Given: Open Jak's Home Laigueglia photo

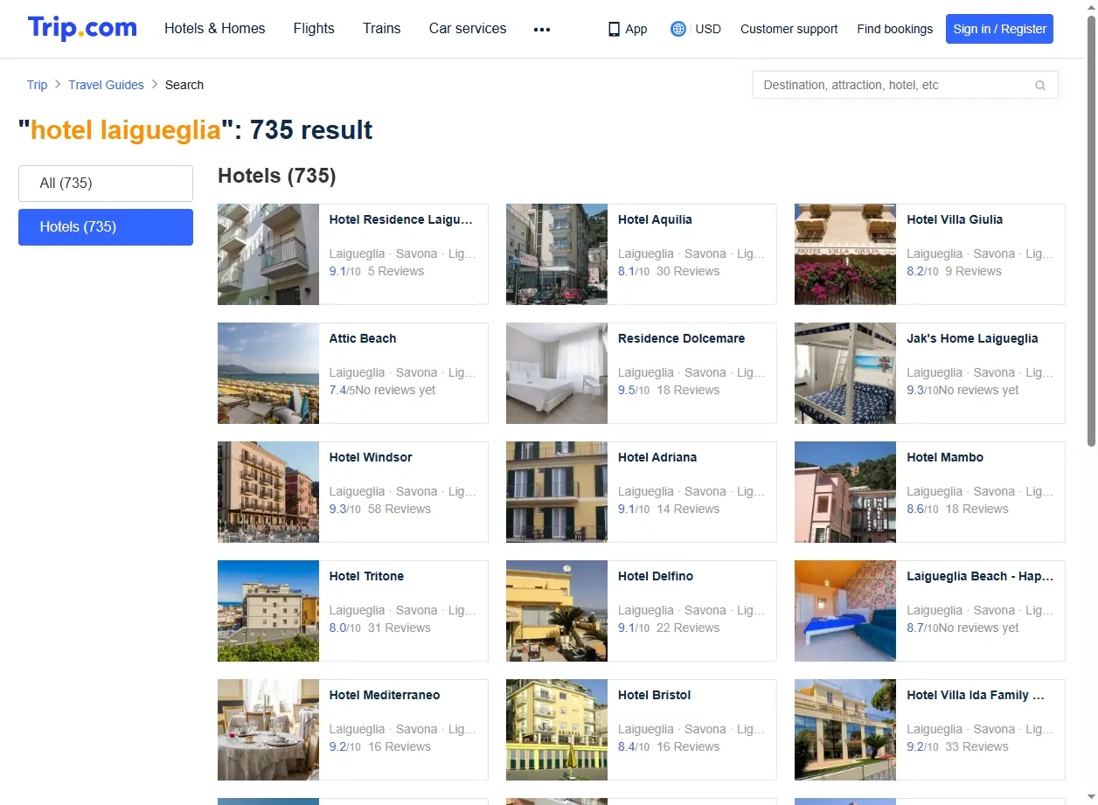Looking at the screenshot, I should point(845,373).
